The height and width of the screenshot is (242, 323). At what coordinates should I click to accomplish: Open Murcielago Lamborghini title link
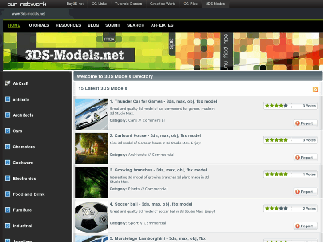point(158,238)
